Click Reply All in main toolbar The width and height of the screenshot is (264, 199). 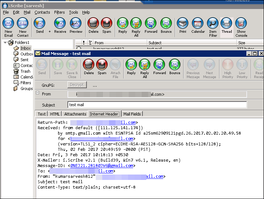click(x=136, y=27)
